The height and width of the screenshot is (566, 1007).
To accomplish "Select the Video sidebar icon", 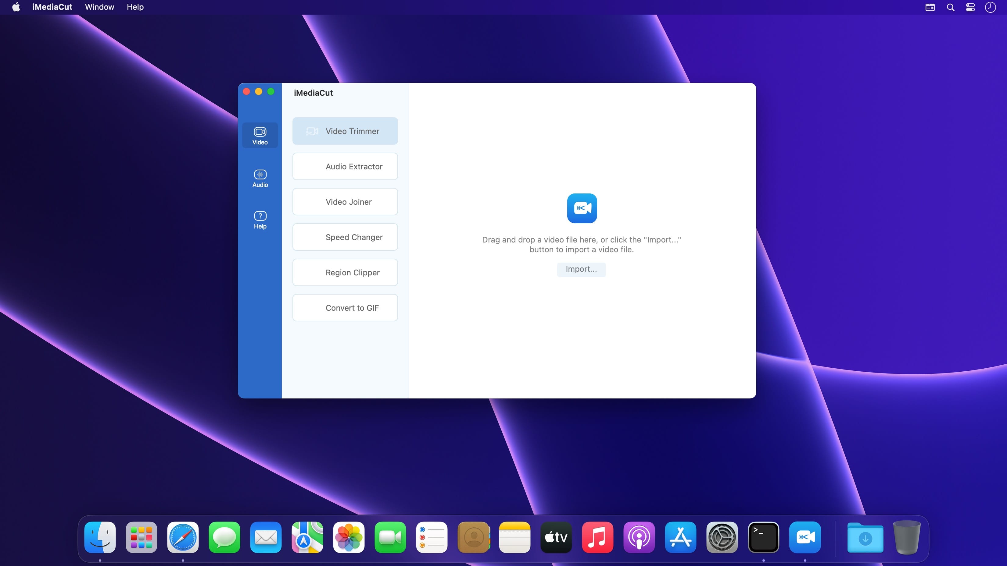I will [x=260, y=136].
